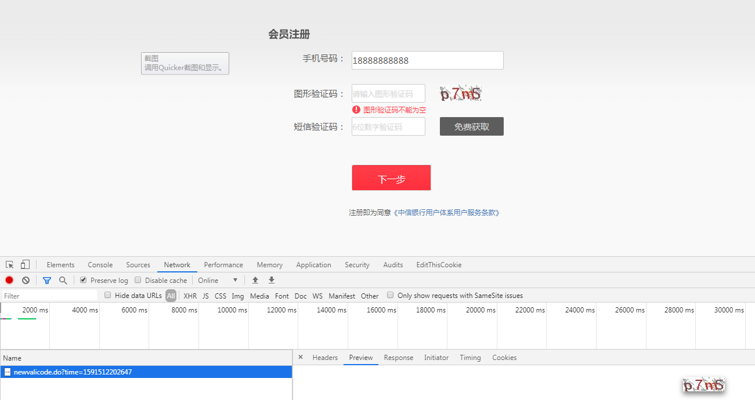Filter requests by Media

[259, 296]
